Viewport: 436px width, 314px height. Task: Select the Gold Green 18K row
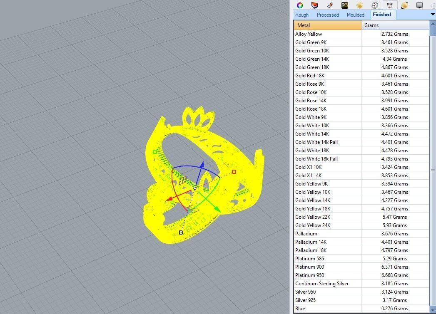tap(361, 67)
